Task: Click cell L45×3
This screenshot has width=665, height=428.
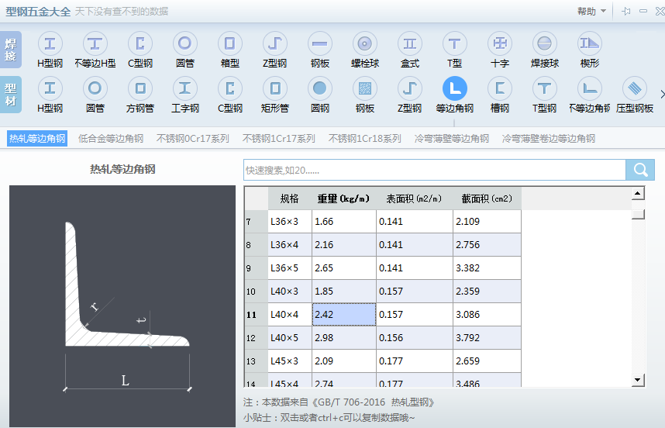Action: coord(290,361)
